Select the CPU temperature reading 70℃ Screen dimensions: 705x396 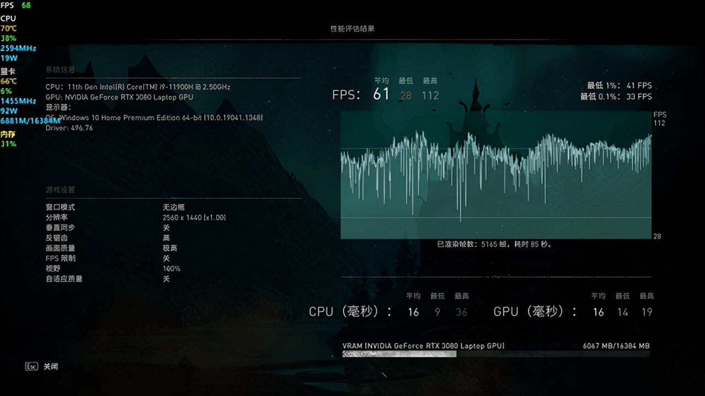9,29
